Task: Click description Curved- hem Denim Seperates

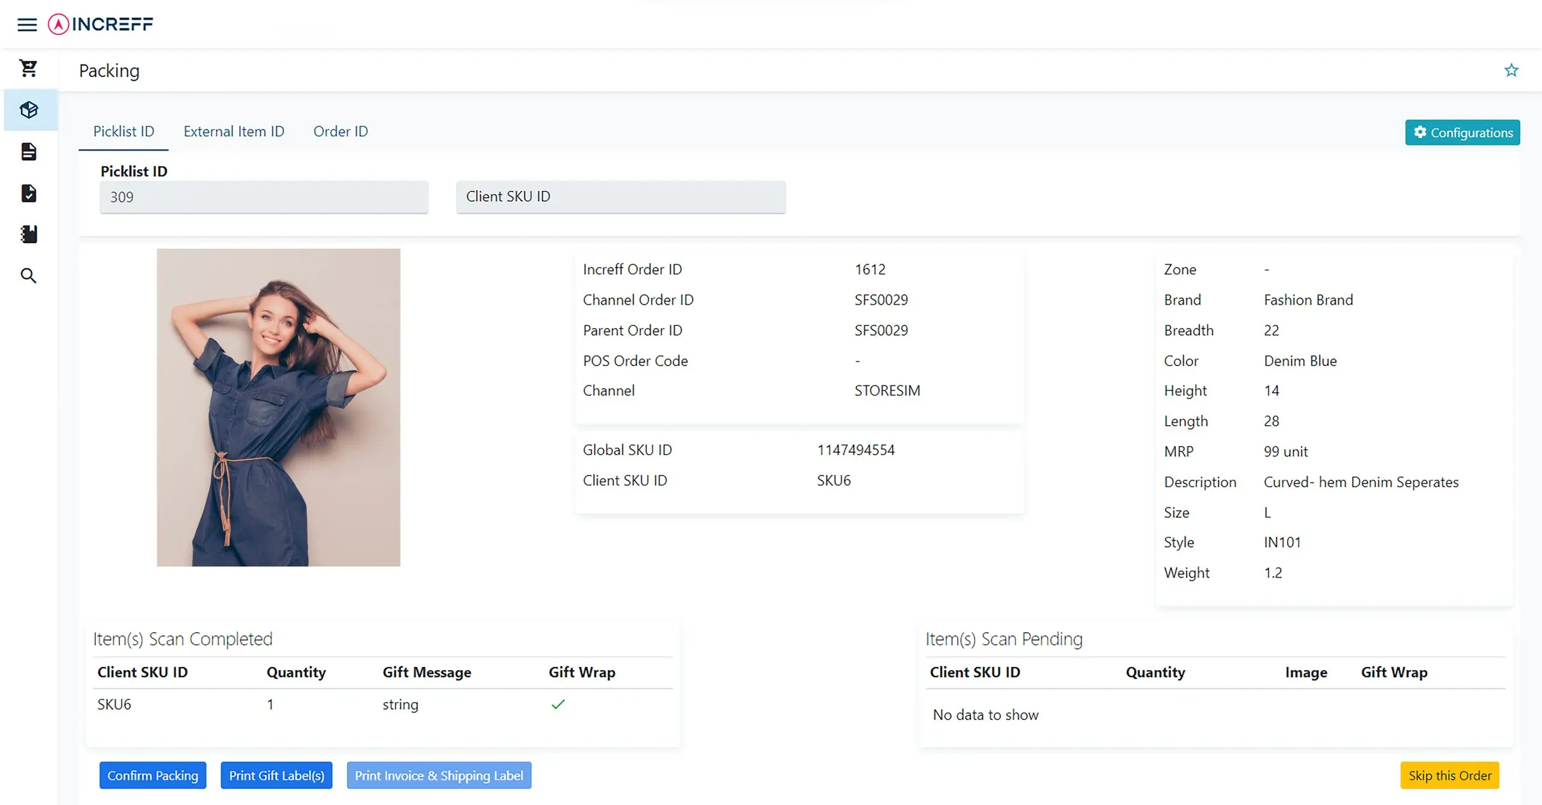Action: click(x=1361, y=482)
